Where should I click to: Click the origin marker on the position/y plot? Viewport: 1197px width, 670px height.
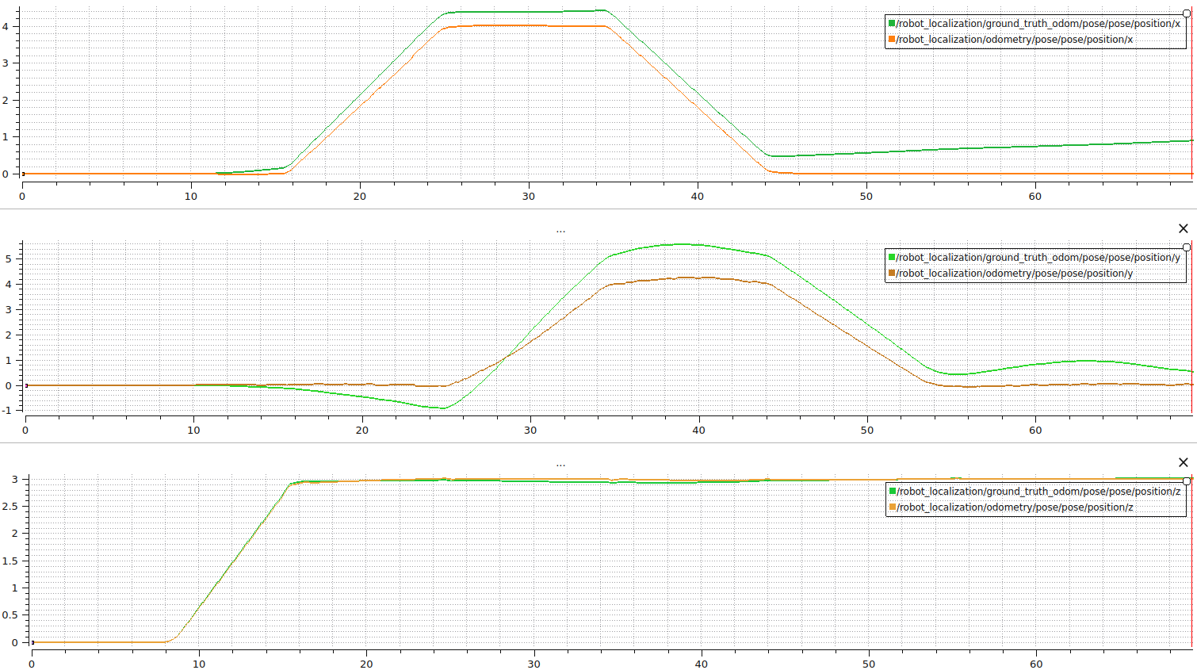pyautogui.click(x=26, y=385)
